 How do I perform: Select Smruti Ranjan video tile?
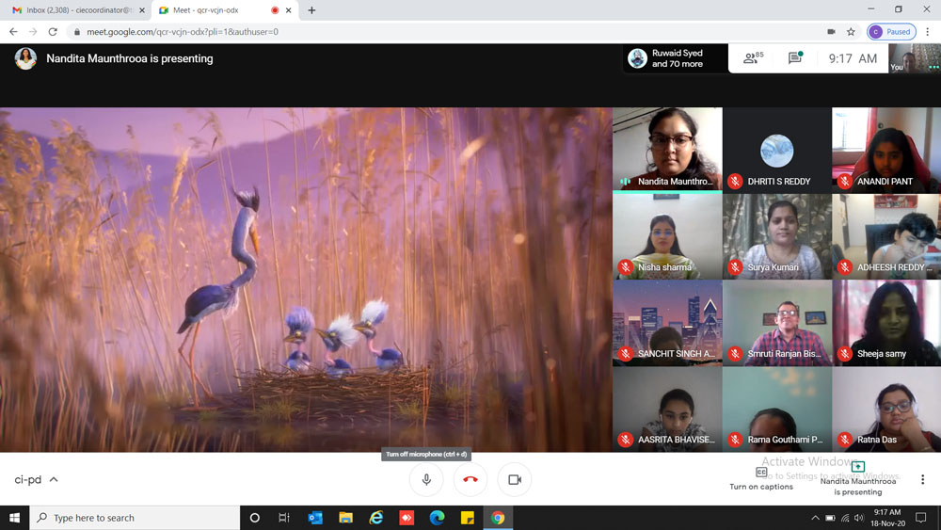click(777, 323)
